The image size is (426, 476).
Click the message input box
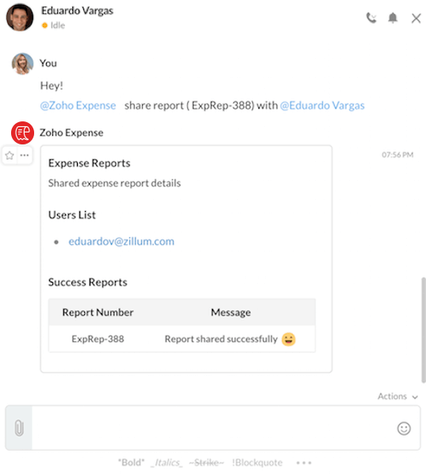pyautogui.click(x=214, y=428)
